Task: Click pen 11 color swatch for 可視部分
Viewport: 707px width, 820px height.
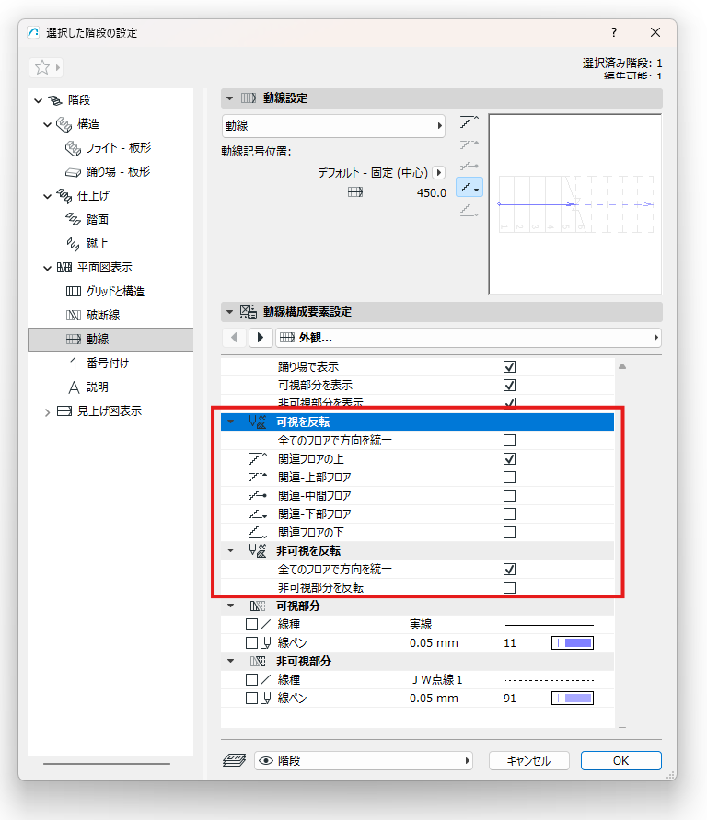Action: click(573, 642)
